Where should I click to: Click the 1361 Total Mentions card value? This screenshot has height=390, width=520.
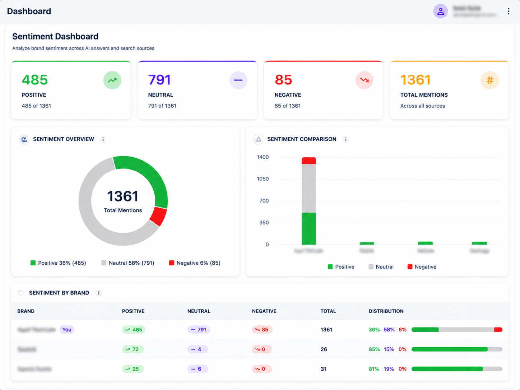pyautogui.click(x=415, y=80)
